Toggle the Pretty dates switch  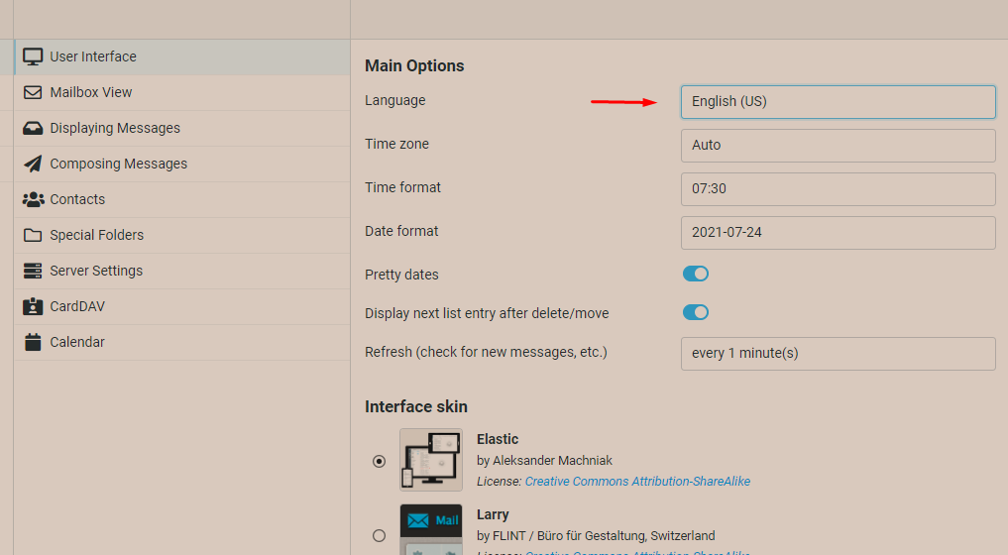(x=695, y=274)
